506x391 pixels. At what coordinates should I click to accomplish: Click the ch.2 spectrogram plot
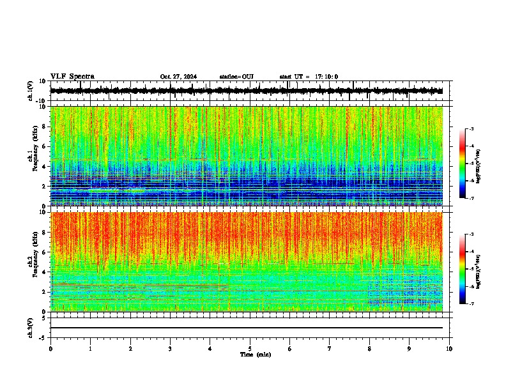pyautogui.click(x=246, y=262)
